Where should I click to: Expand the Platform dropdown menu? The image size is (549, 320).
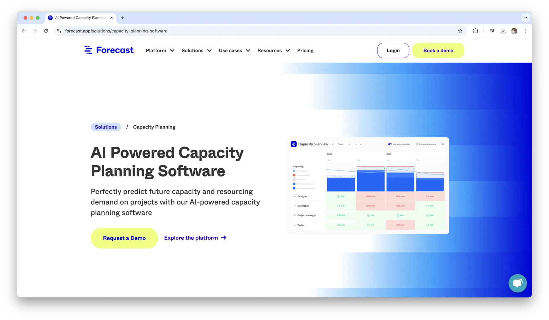(160, 51)
